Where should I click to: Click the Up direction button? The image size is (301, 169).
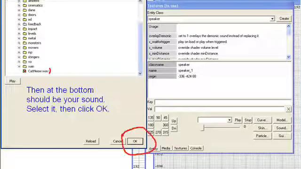point(174,121)
